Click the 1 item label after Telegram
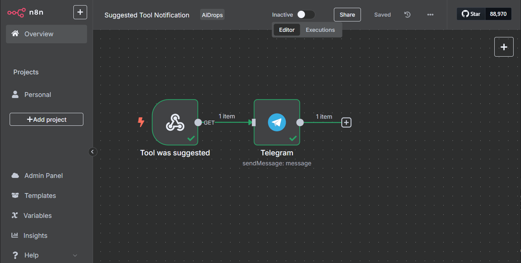The width and height of the screenshot is (521, 263). click(324, 117)
